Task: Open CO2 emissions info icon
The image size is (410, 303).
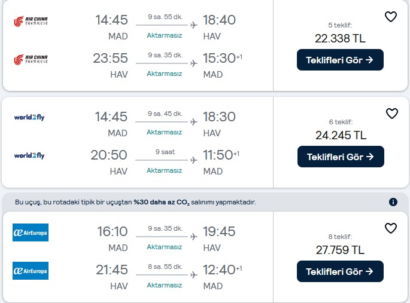Action: [393, 202]
